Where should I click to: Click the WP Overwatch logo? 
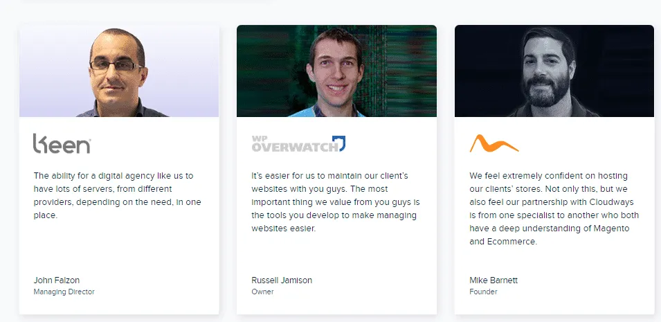point(298,143)
